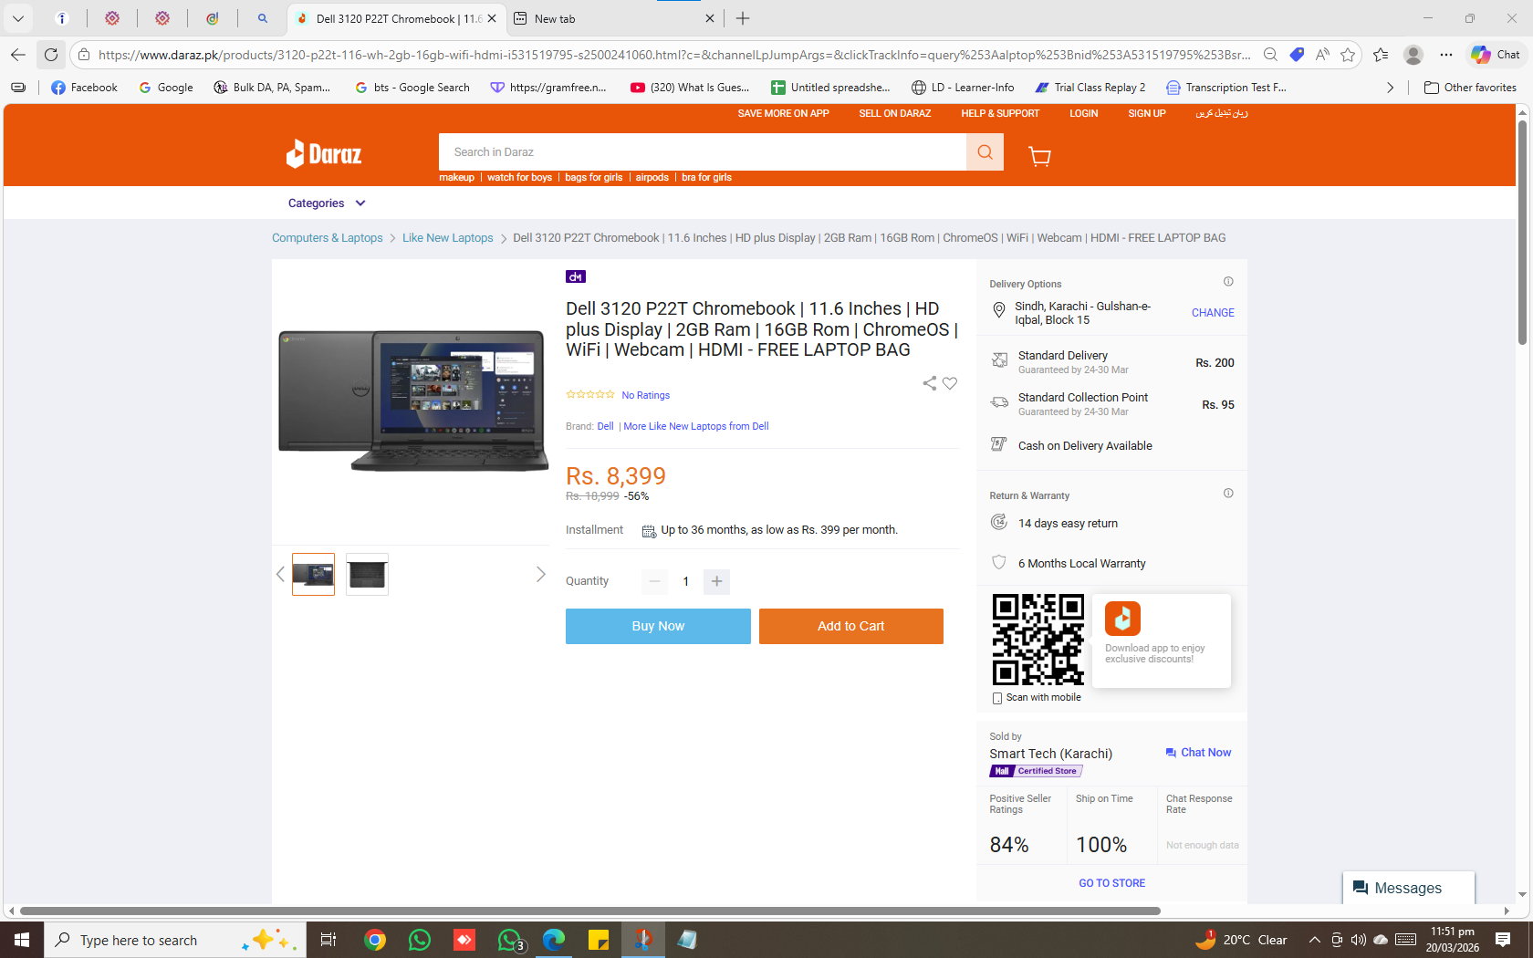Open Like New Laptops breadcrumb
This screenshot has height=958, width=1533.
pos(448,238)
